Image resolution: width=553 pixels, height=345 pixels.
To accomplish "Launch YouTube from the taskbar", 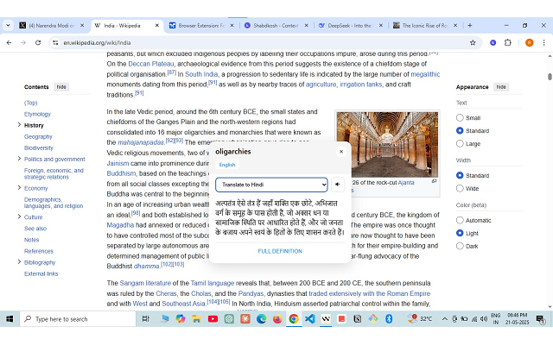I will tap(213, 319).
